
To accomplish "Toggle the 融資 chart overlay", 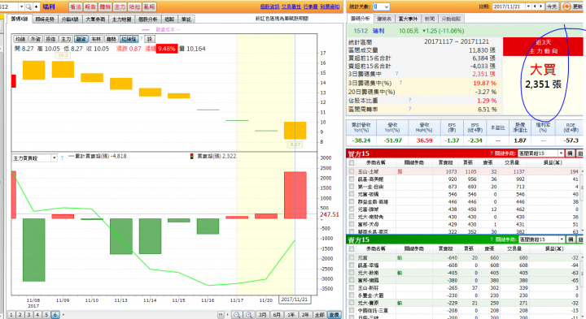I will [x=81, y=39].
